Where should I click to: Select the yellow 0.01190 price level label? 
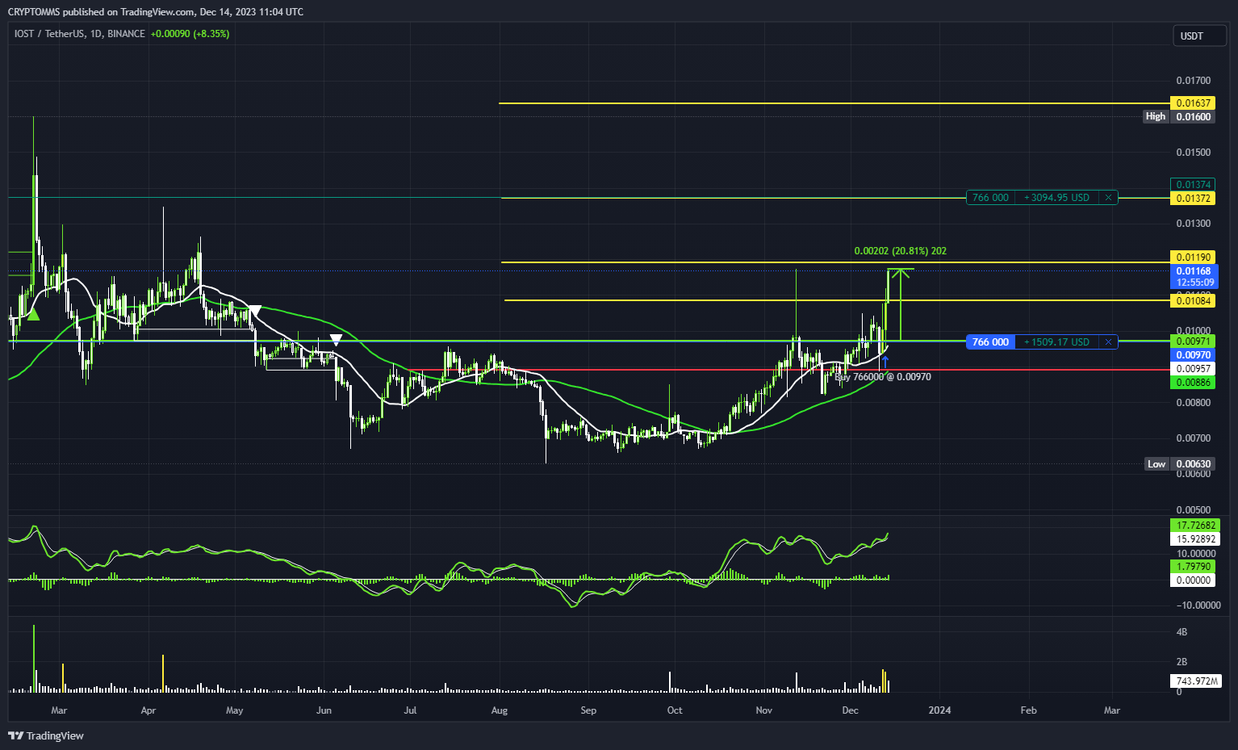coord(1193,258)
